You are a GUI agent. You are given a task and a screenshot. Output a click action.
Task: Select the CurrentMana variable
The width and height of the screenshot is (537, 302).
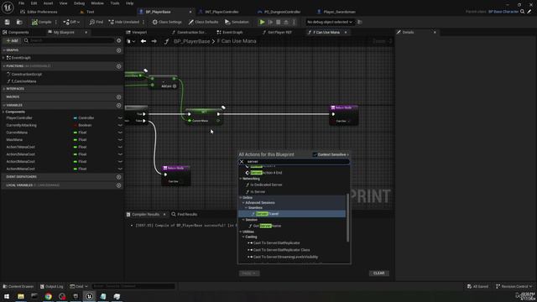click(17, 133)
